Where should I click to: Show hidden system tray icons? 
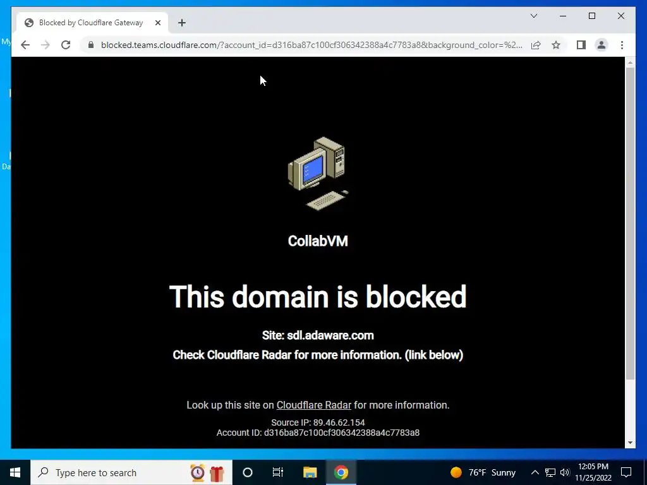[535, 472]
